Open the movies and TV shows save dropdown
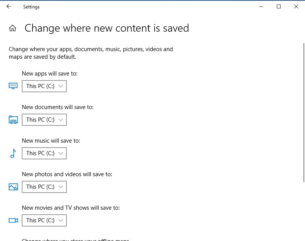Screen dimensions: 305x241 [x=44, y=220]
